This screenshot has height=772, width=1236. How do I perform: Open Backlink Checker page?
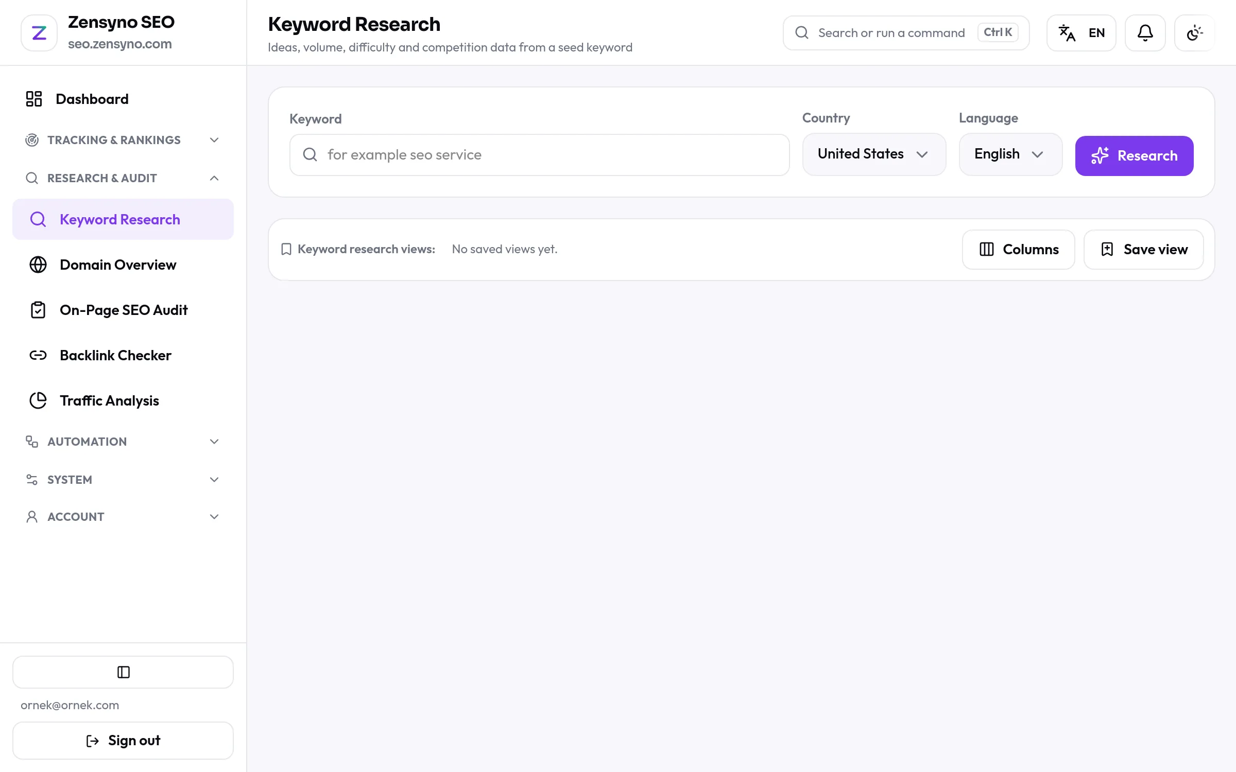click(x=123, y=355)
